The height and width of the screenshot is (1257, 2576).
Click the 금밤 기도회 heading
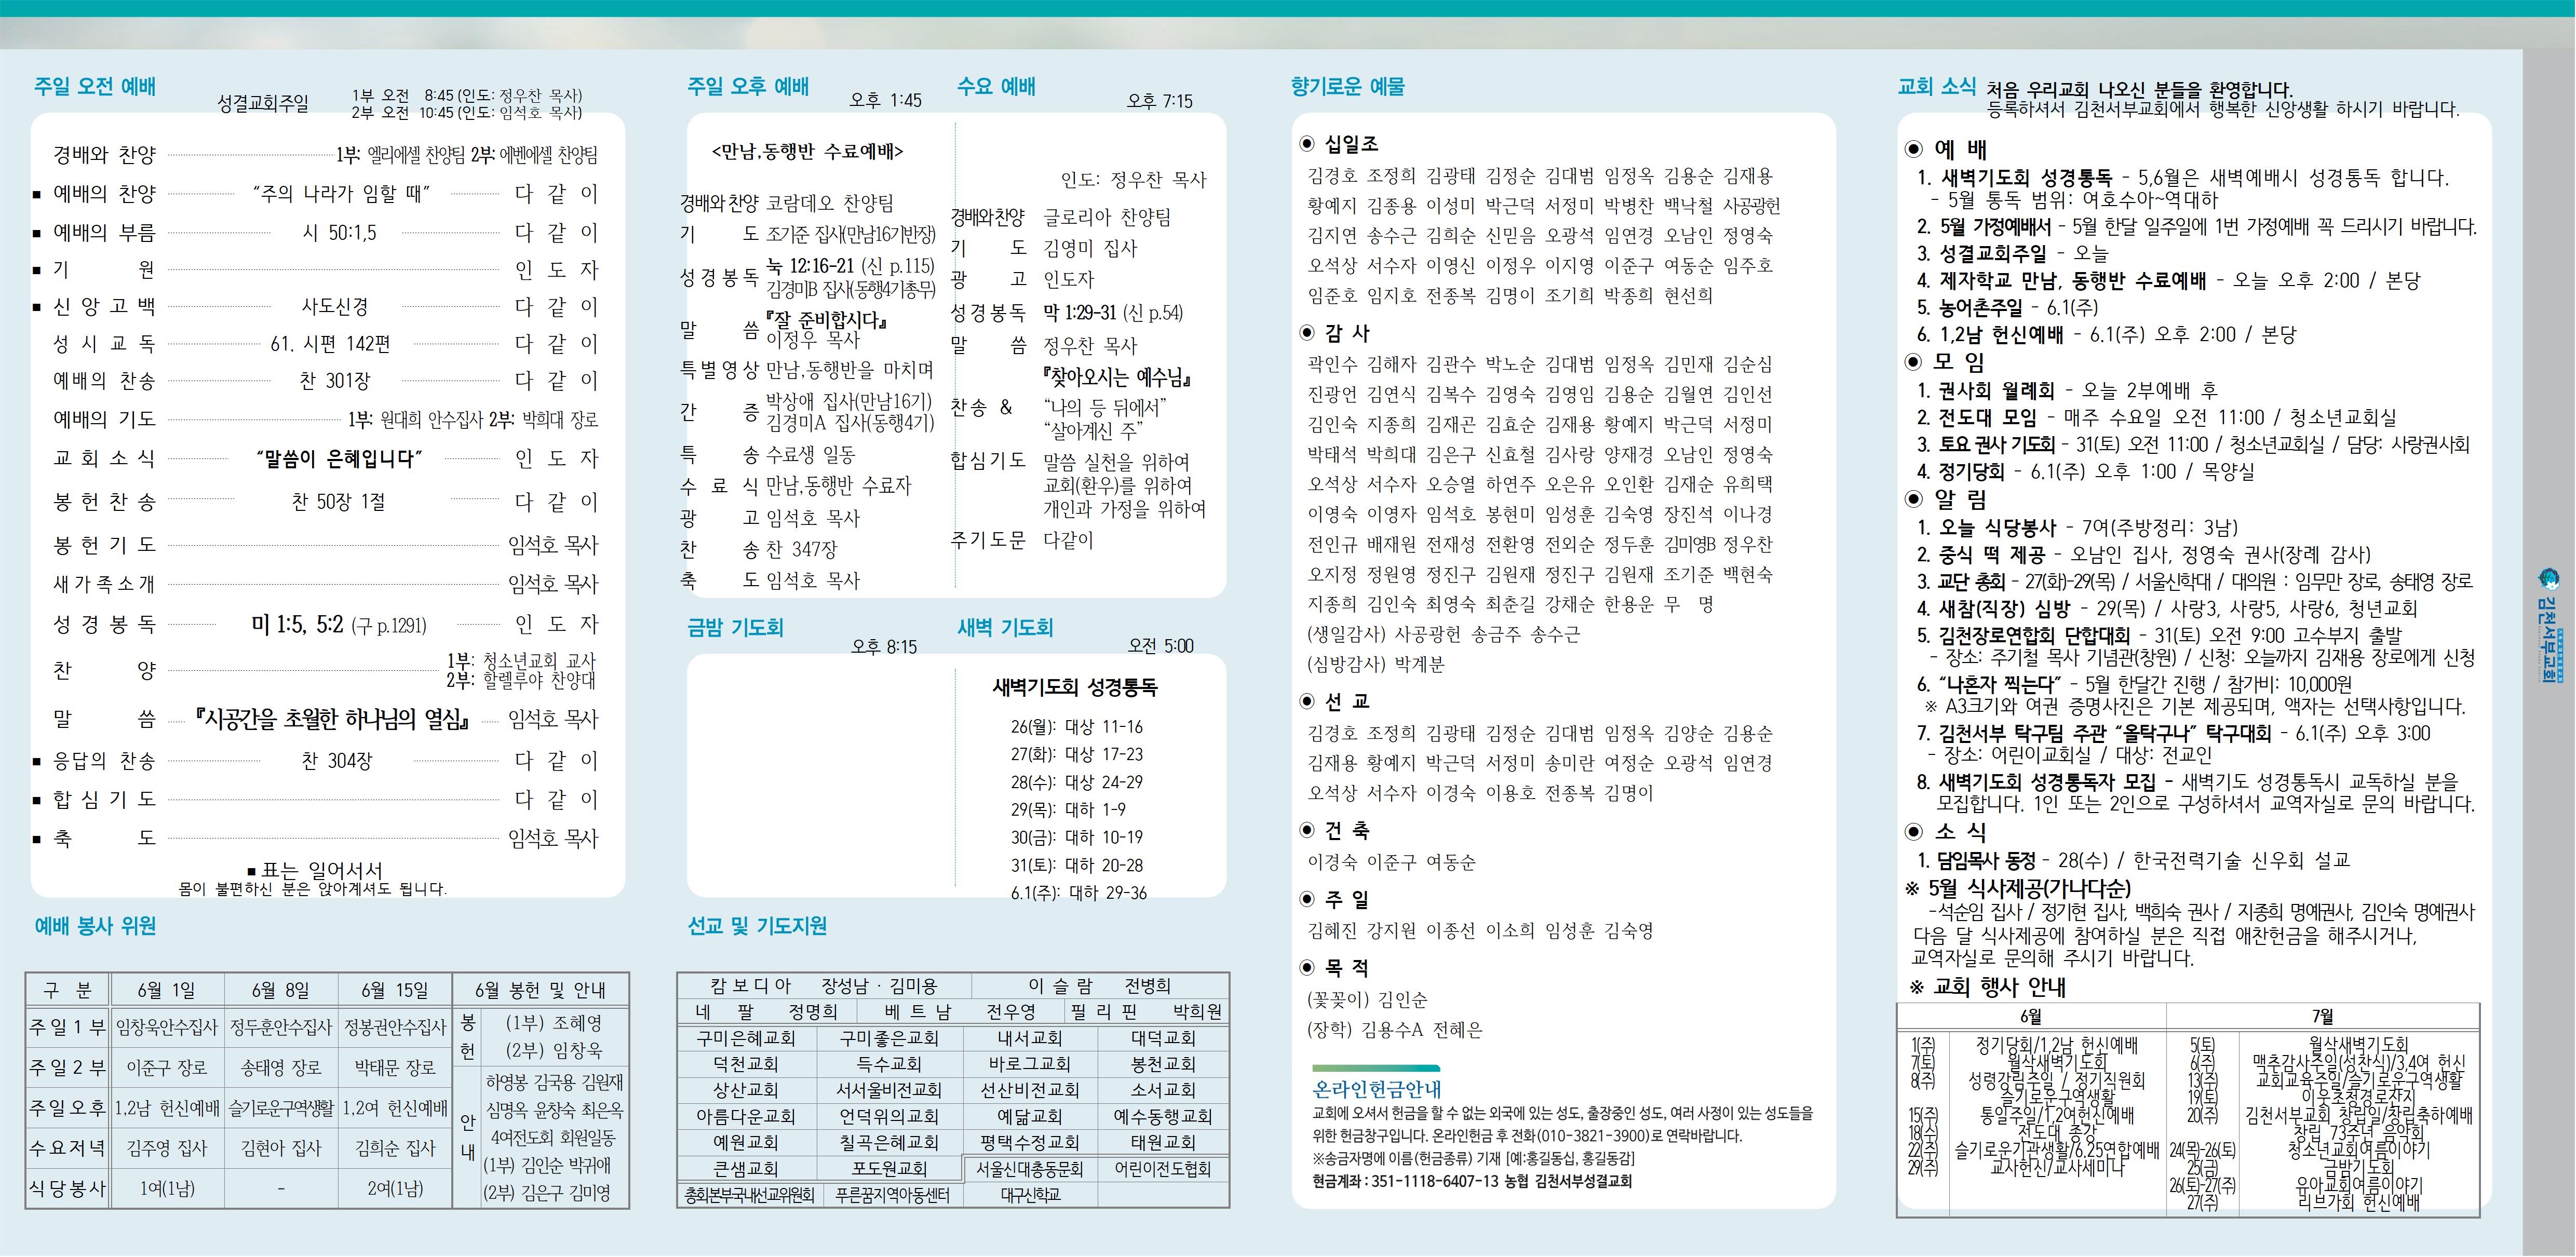click(735, 628)
